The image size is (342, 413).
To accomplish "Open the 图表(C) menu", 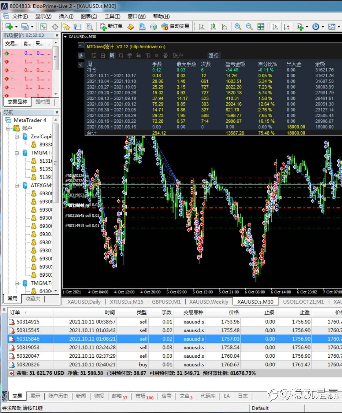I will 89,16.
